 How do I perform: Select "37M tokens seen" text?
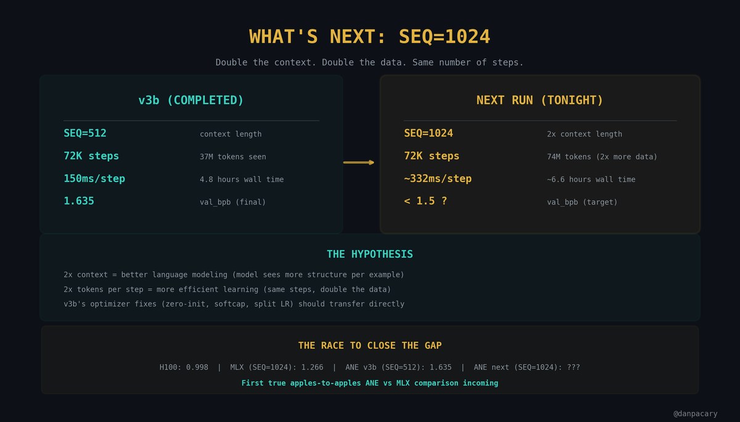[x=233, y=157]
